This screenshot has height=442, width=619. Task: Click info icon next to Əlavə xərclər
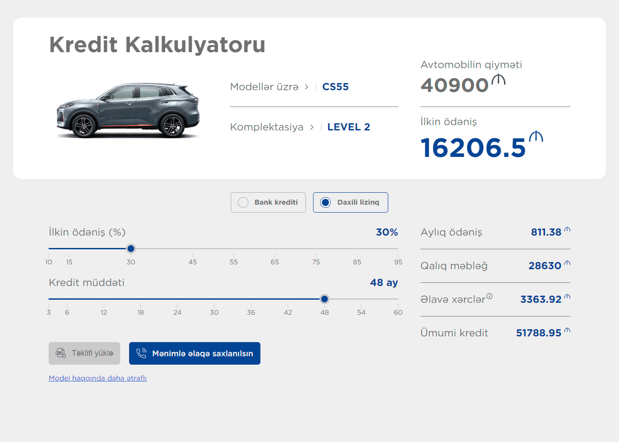coord(489,296)
